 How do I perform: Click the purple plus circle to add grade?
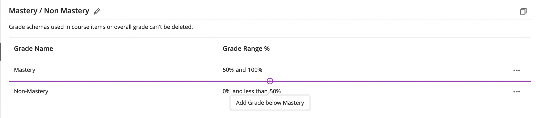[x=270, y=81]
